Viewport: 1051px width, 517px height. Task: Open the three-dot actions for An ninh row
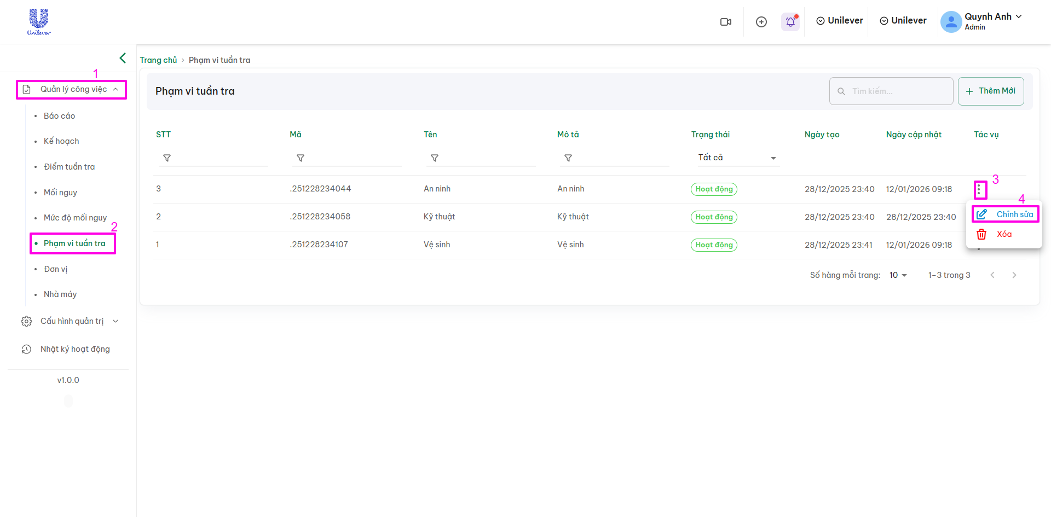coord(979,190)
